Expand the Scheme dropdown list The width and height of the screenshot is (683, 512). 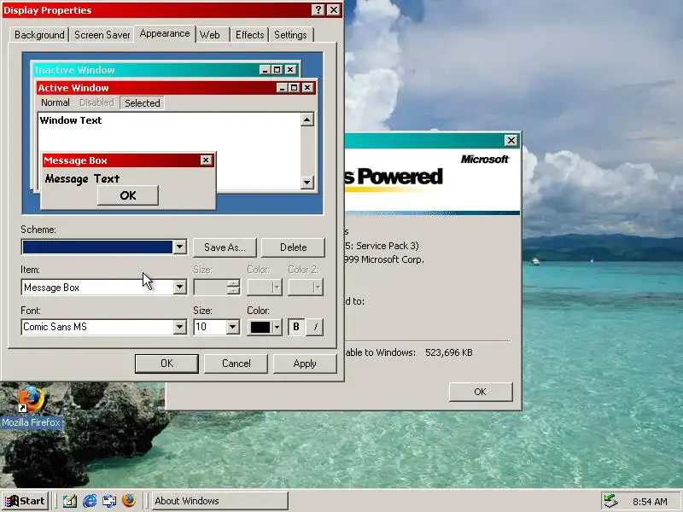tap(179, 247)
